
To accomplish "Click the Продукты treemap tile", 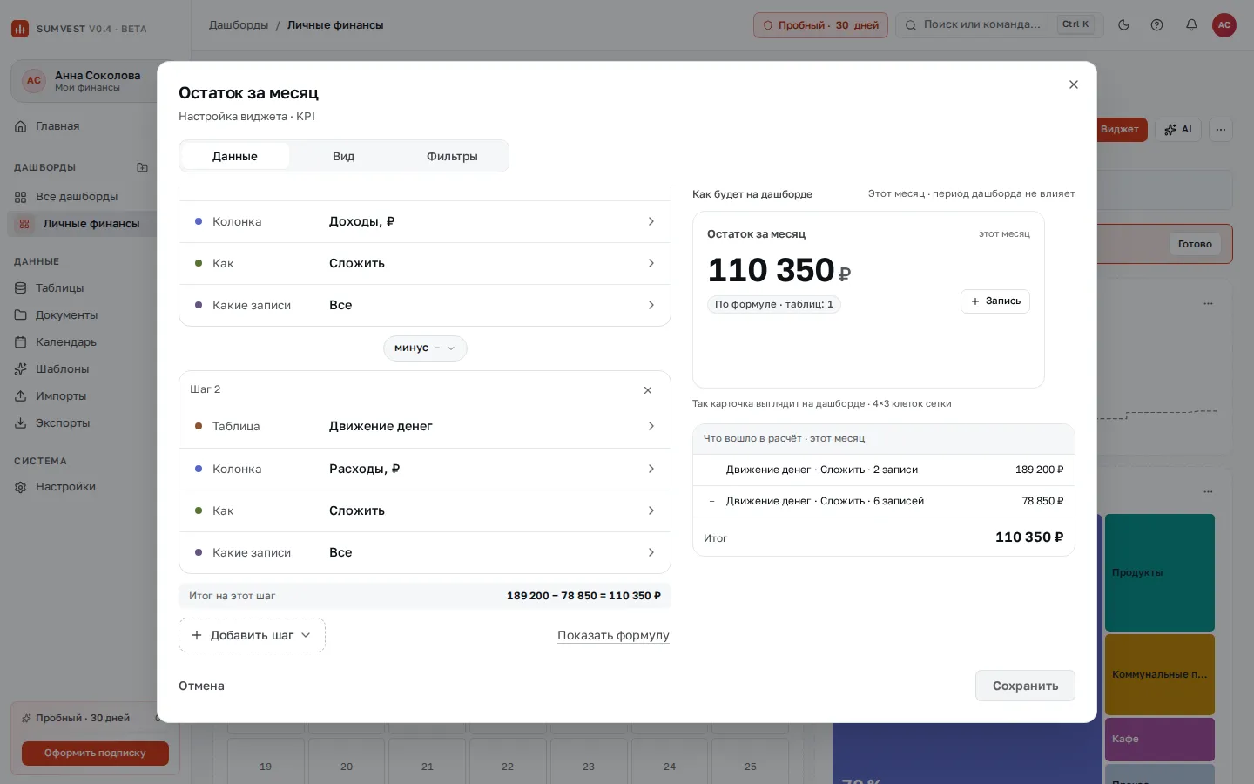I will click(x=1160, y=572).
